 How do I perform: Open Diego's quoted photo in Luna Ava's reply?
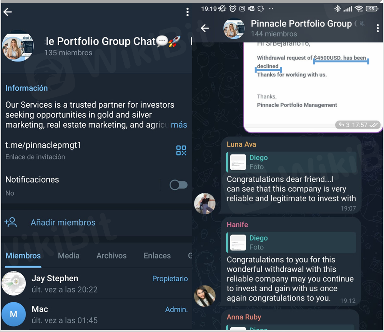click(x=291, y=162)
